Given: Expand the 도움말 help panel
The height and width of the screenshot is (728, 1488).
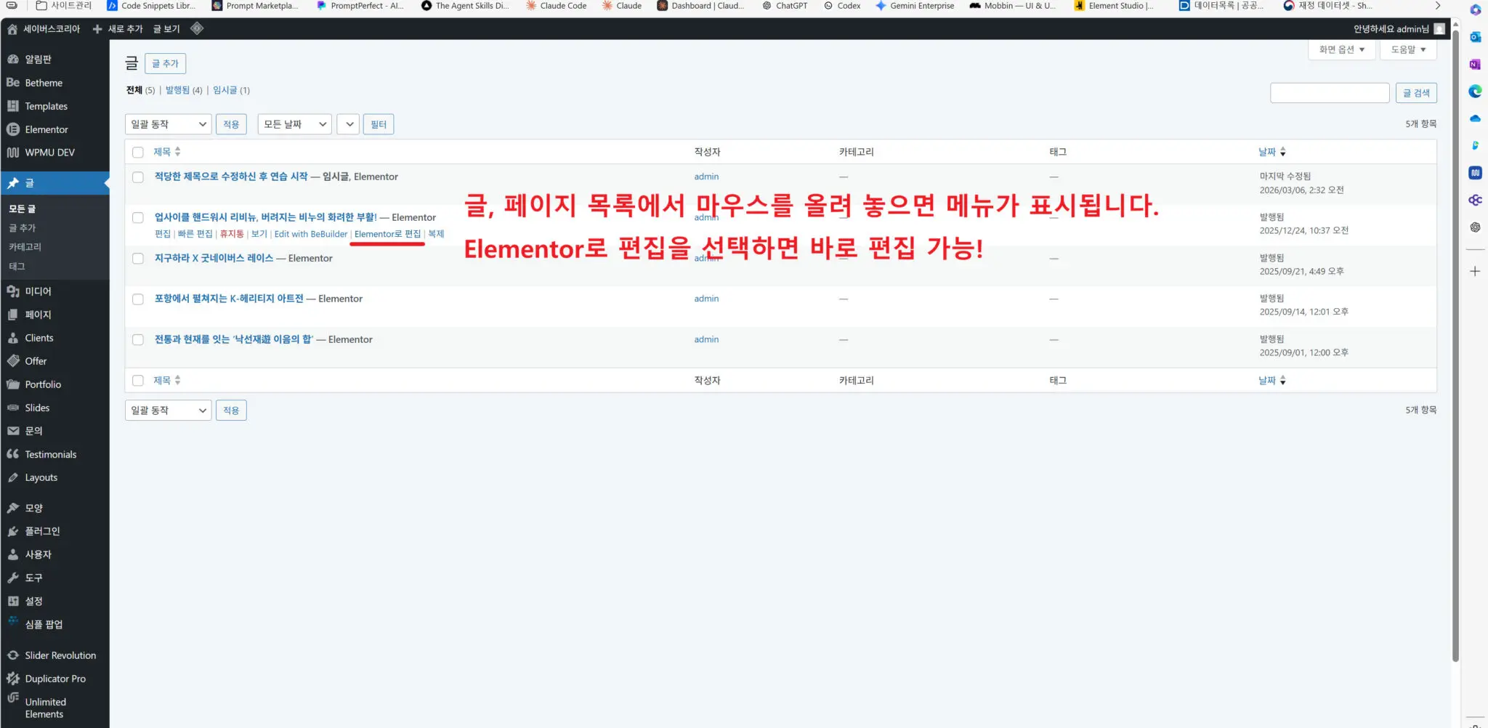Looking at the screenshot, I should pos(1408,49).
